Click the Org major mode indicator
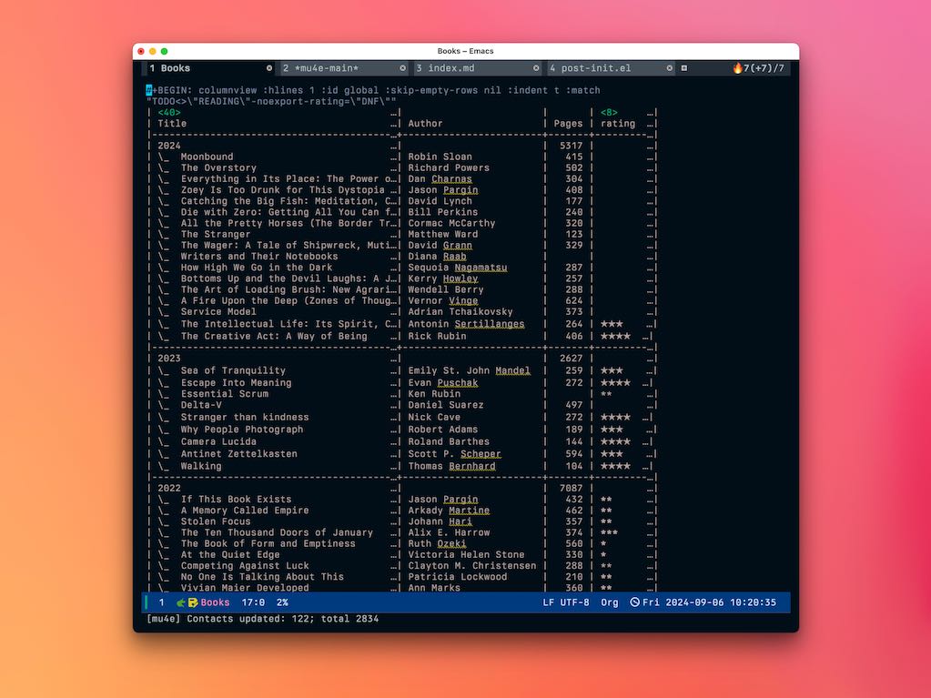The image size is (931, 698). pos(610,602)
